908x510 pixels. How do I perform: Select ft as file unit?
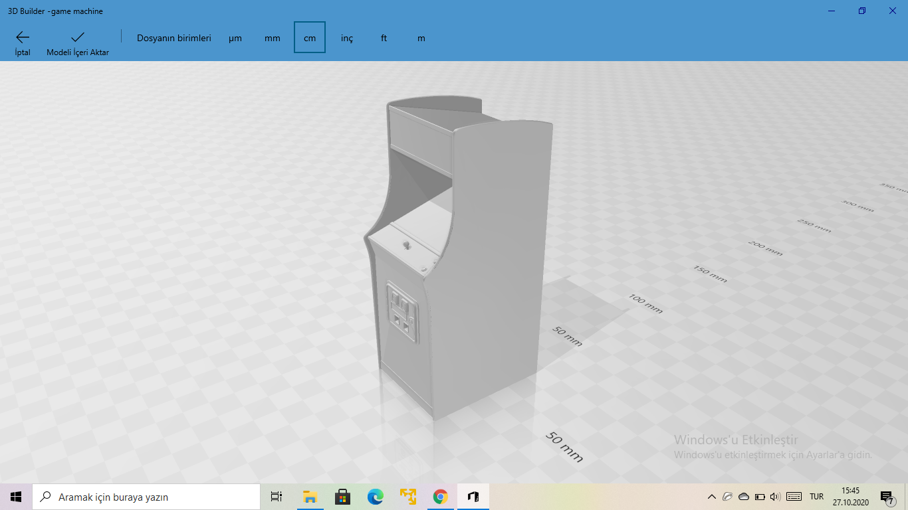pos(384,38)
